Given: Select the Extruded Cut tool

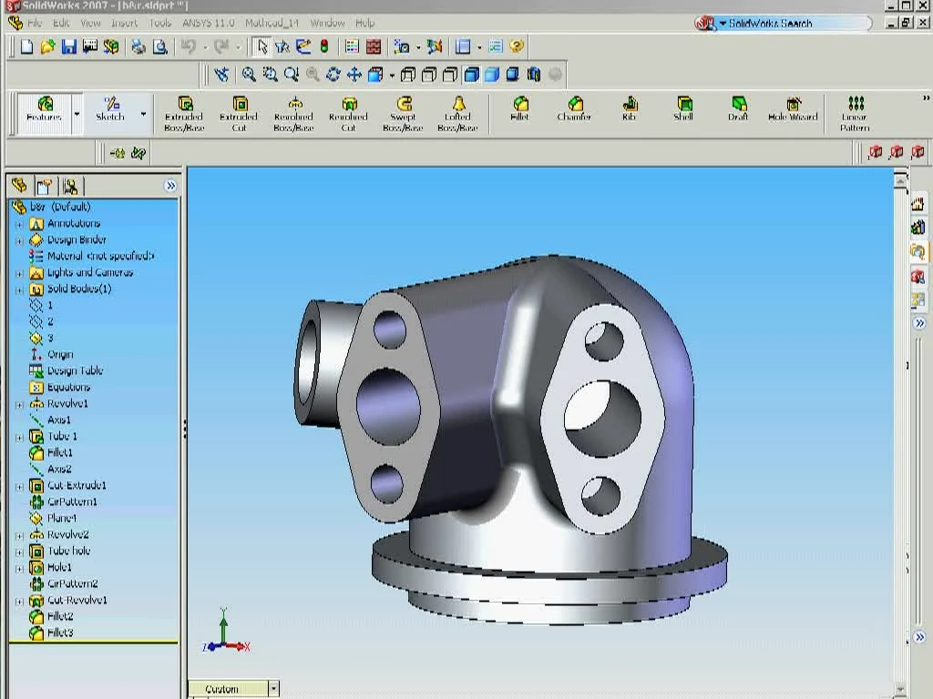Looking at the screenshot, I should [x=239, y=114].
